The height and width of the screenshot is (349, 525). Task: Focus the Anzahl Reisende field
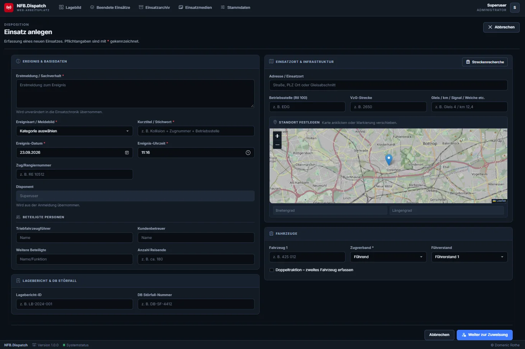[x=196, y=259]
